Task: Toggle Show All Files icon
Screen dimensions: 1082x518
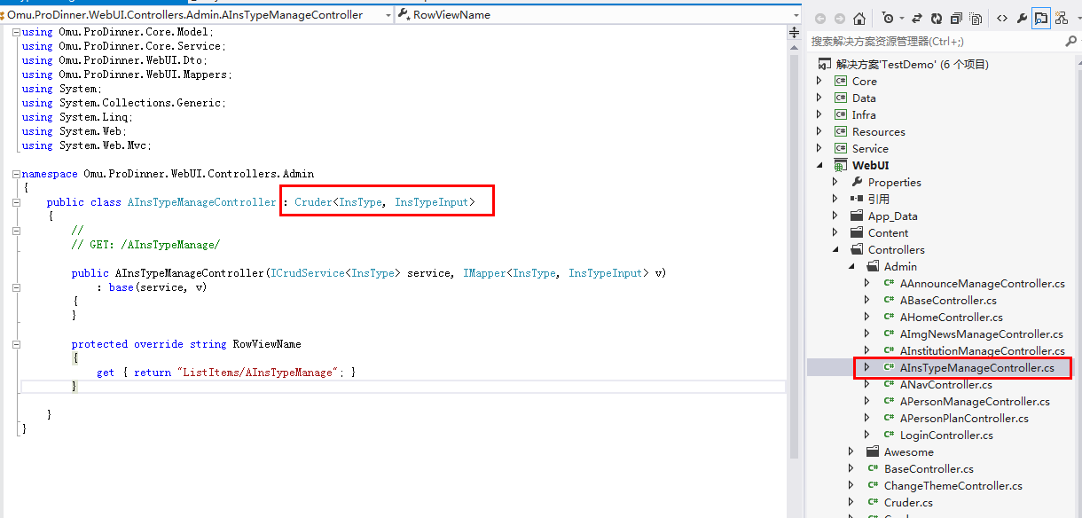Action: [x=976, y=18]
